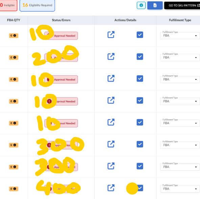Uncheck the second row's blue checkbox

140,57
